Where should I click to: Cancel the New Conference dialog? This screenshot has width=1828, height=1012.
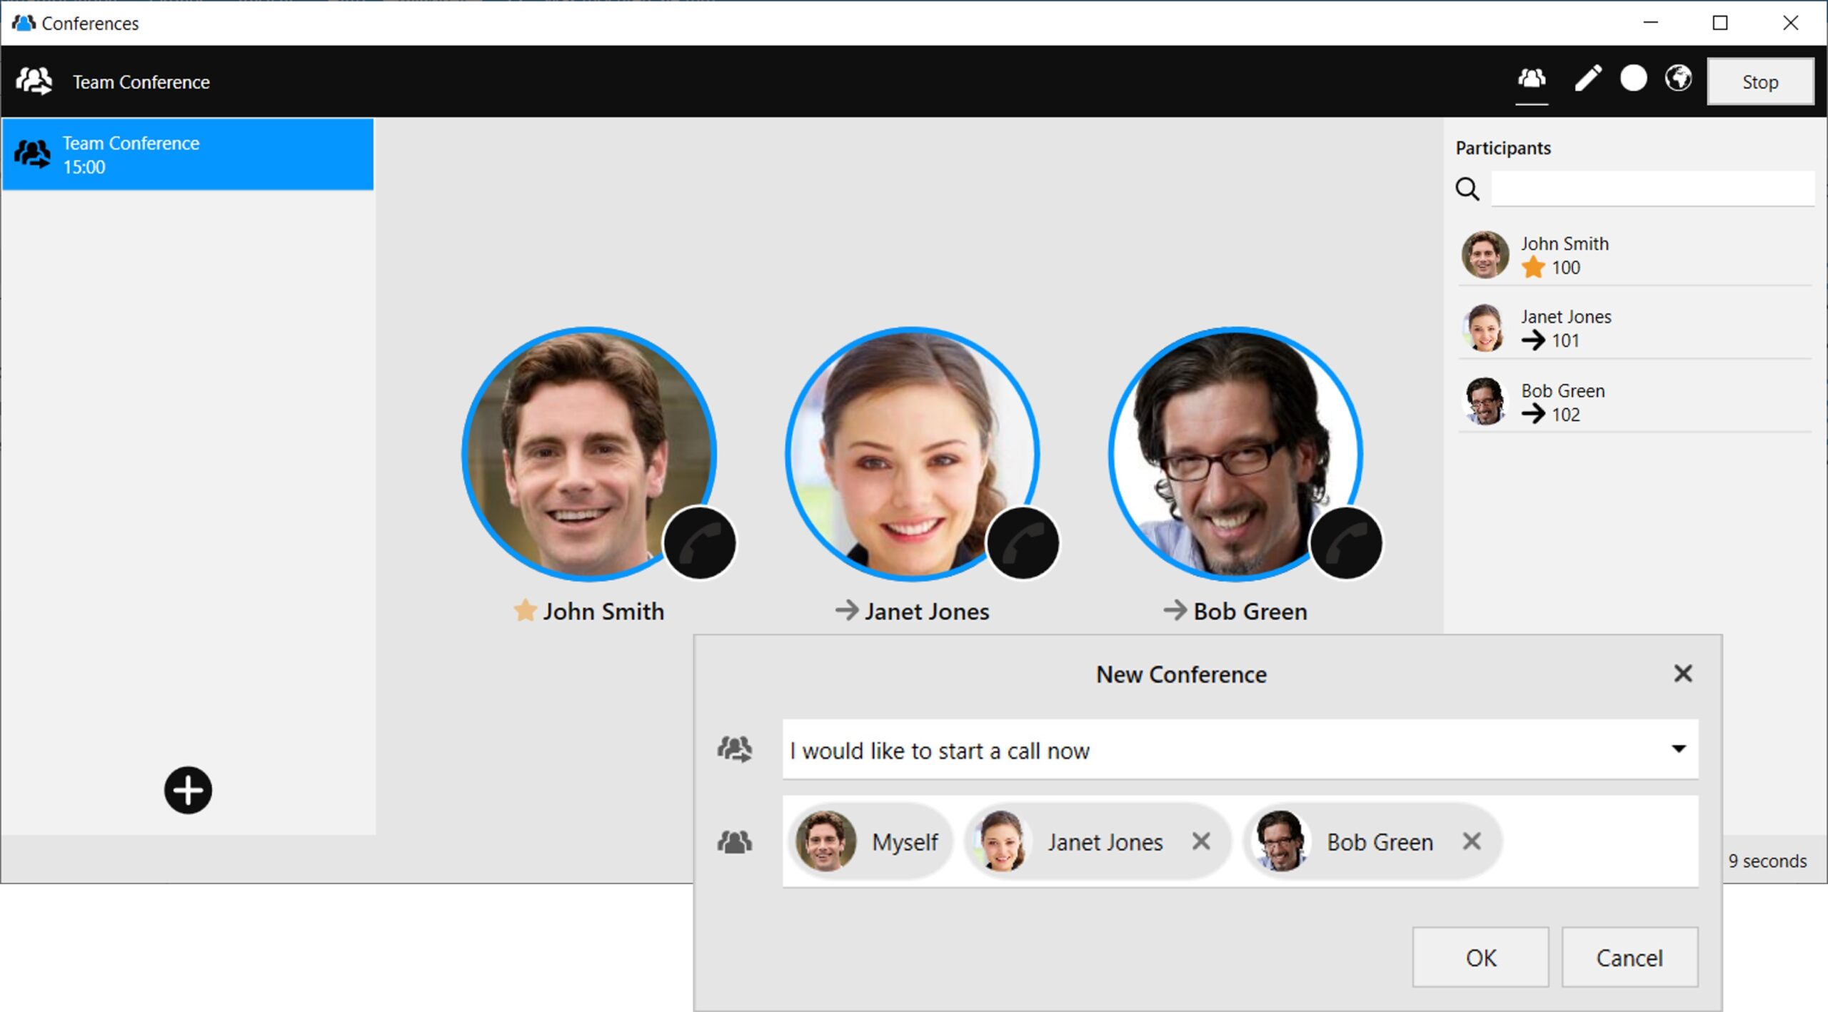click(x=1629, y=957)
